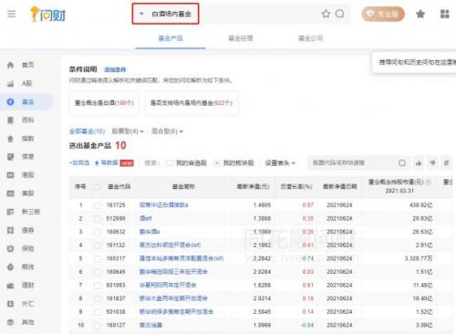Click fund code 160127 in row 10

(116, 325)
